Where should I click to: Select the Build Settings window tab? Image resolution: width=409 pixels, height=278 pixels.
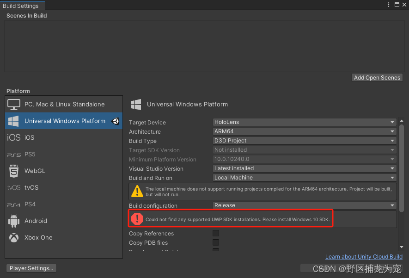pos(21,6)
